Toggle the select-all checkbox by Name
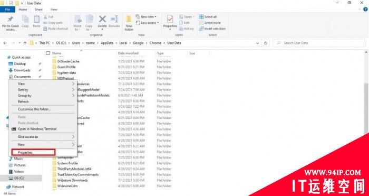 48,53
